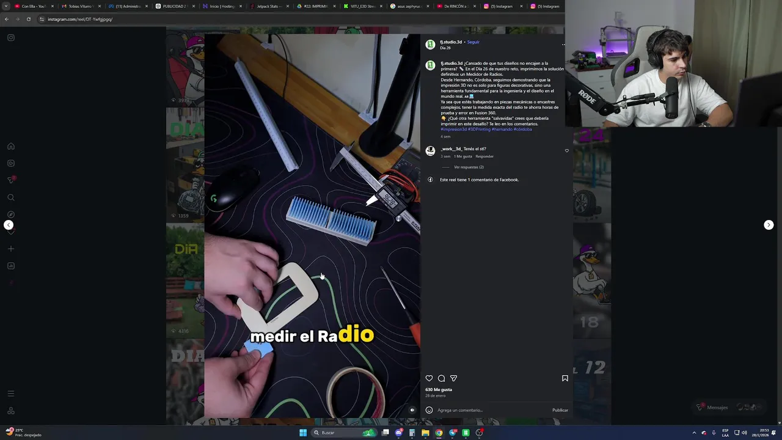Open the Explore compass icon

point(11,215)
